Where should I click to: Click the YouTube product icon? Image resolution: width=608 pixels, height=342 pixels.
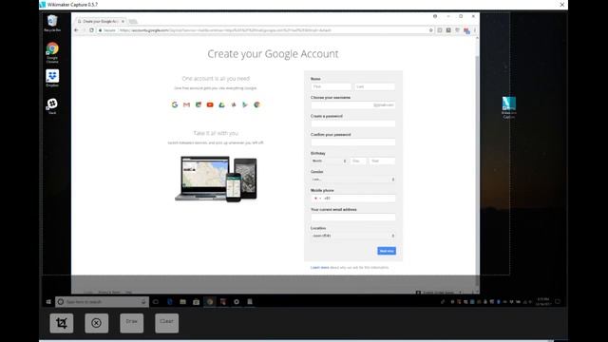point(210,104)
